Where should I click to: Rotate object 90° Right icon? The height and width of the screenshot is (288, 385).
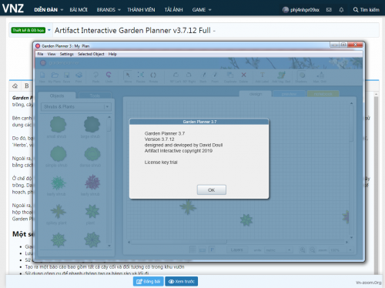[x=189, y=75]
